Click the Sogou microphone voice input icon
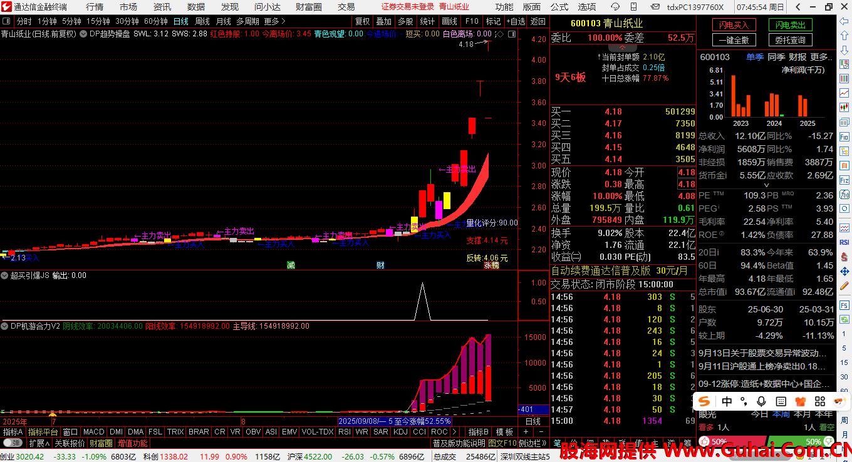This screenshot has width=852, height=462. click(762, 401)
